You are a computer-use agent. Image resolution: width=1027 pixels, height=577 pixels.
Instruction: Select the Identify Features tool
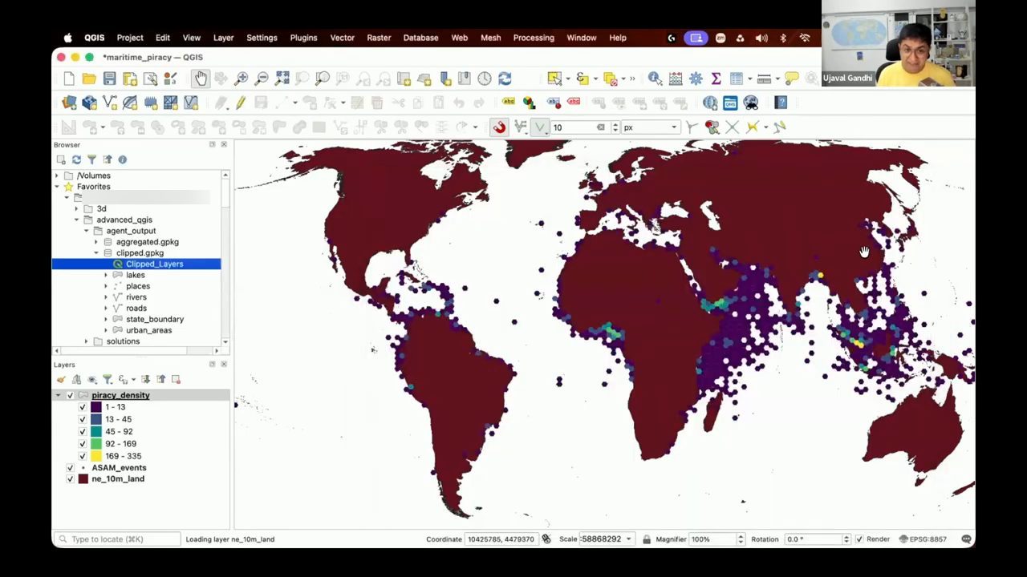click(x=655, y=79)
